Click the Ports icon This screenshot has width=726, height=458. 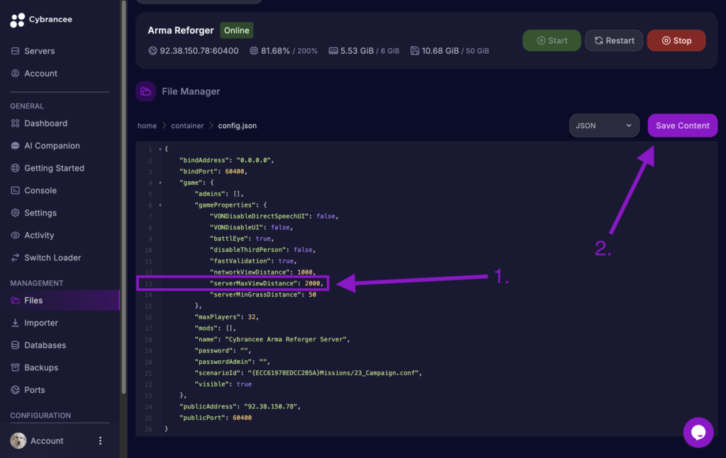tap(16, 390)
